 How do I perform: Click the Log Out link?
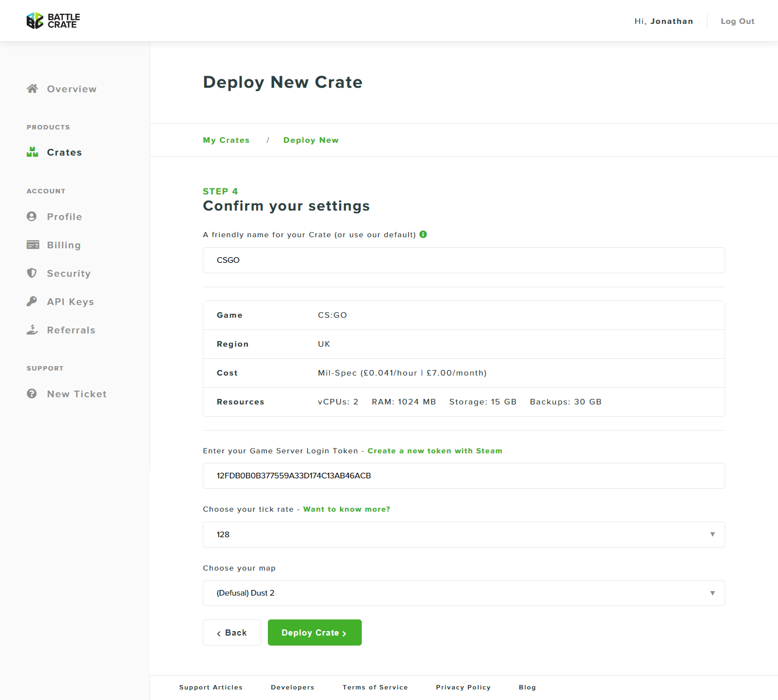737,21
